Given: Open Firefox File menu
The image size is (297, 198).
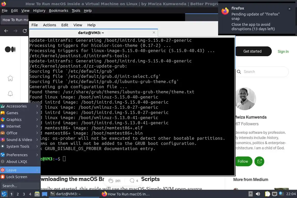Looking at the screenshot, I should point(5,11).
